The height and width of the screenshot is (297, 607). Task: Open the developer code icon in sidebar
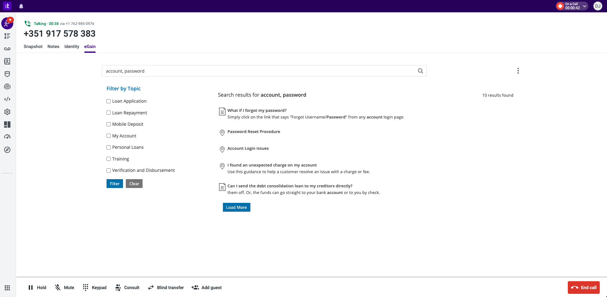(7, 99)
